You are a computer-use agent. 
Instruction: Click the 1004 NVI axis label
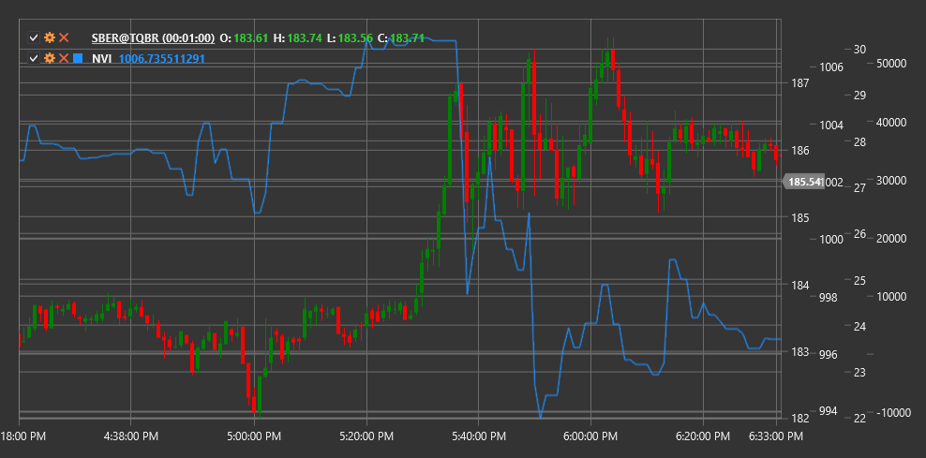831,126
